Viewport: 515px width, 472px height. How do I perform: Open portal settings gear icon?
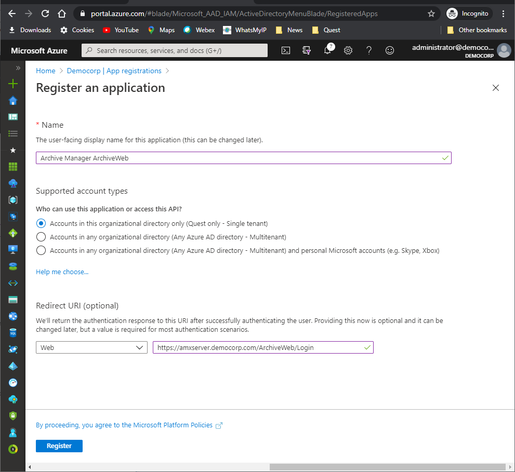(348, 50)
